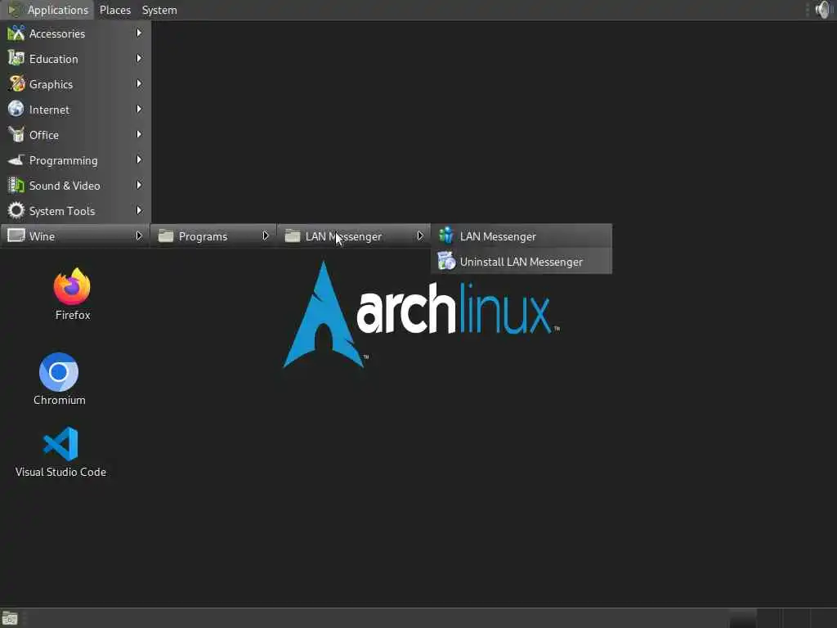Screen dimensions: 837x628
Task: Open the Places menu
Action: tap(114, 10)
